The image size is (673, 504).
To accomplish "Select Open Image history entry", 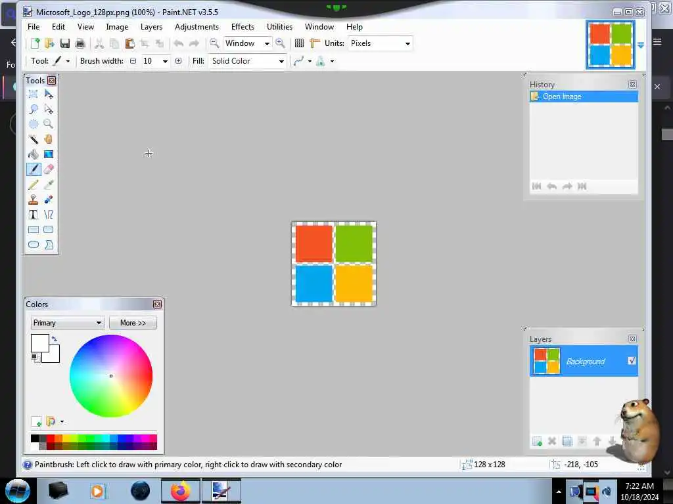I will pyautogui.click(x=584, y=96).
